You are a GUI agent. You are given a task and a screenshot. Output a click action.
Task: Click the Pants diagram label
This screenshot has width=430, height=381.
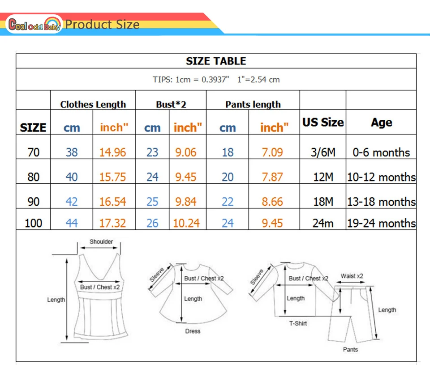click(x=350, y=349)
